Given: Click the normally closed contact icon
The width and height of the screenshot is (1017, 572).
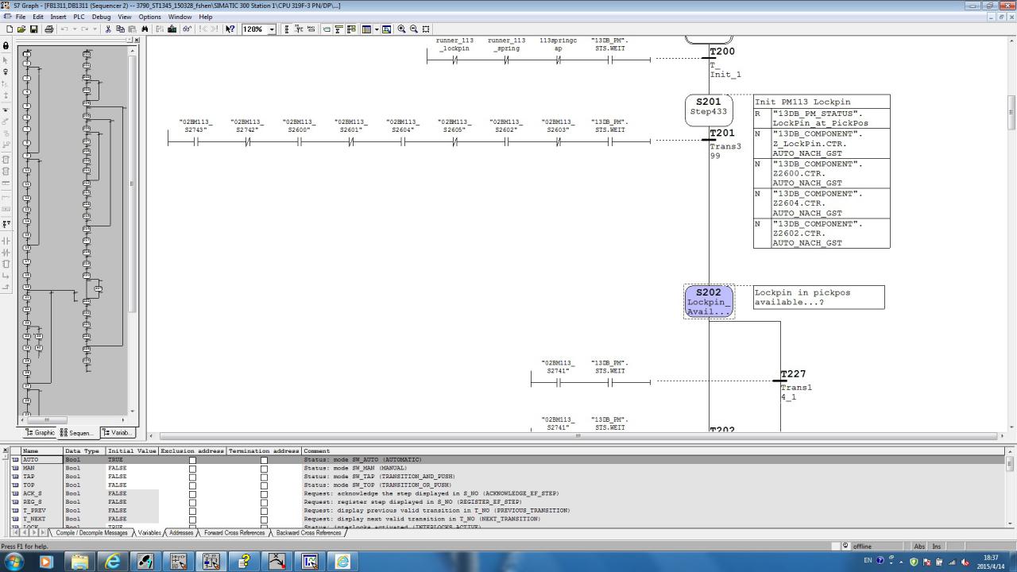Looking at the screenshot, I should click(6, 253).
